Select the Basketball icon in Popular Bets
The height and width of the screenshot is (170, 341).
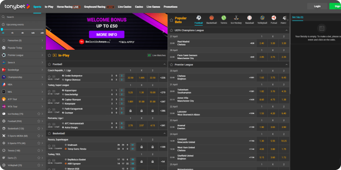click(211, 18)
